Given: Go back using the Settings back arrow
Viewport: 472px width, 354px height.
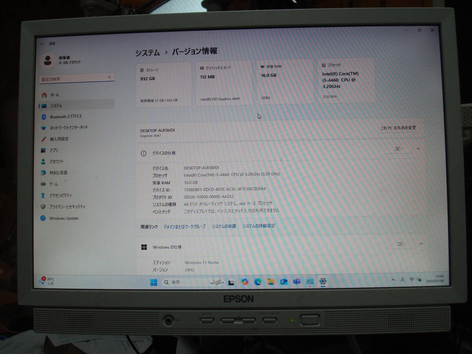Looking at the screenshot, I should click(42, 44).
